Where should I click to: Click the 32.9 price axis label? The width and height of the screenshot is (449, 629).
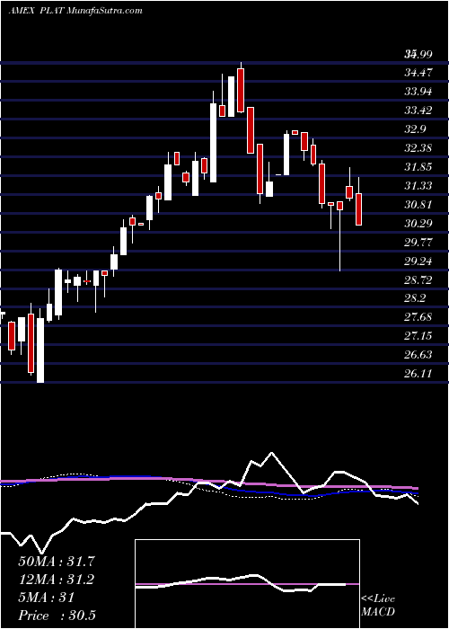[416, 129]
